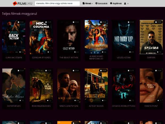Click the 2024 year badge on El Bus de la Vida
Viewport: 165px width, 124px height.
(103, 71)
